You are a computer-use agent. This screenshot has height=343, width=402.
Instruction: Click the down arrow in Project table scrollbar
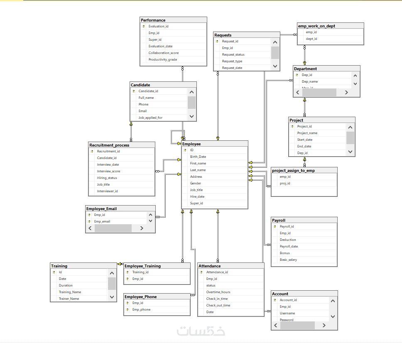click(x=350, y=152)
